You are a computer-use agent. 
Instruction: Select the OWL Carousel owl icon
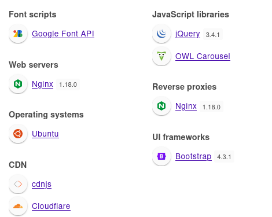161,56
